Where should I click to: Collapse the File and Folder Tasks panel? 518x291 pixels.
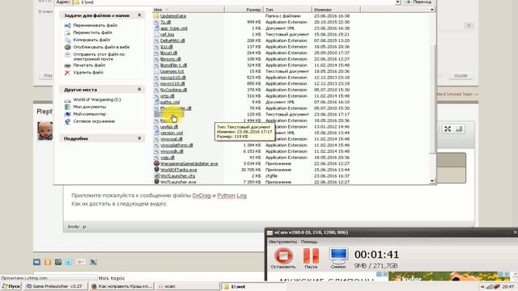[139, 15]
